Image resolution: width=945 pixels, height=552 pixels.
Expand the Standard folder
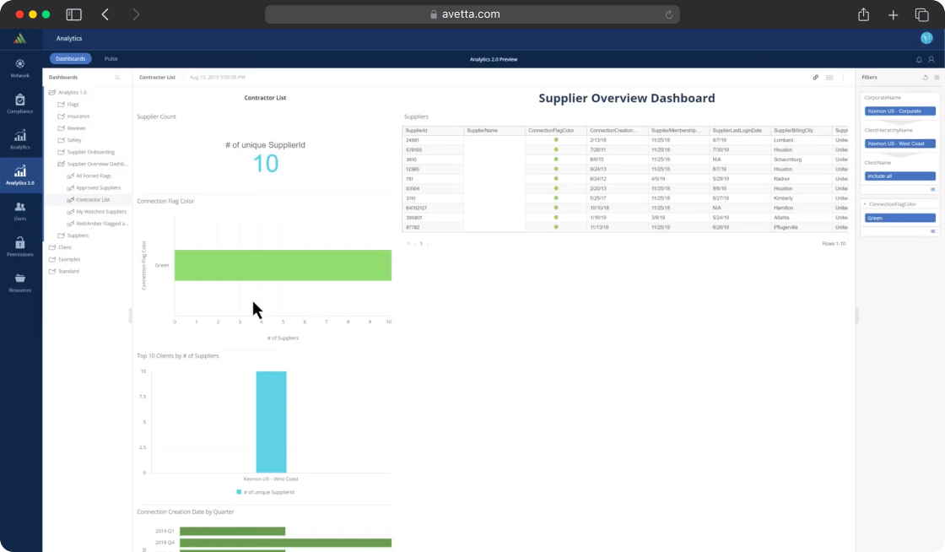51,271
